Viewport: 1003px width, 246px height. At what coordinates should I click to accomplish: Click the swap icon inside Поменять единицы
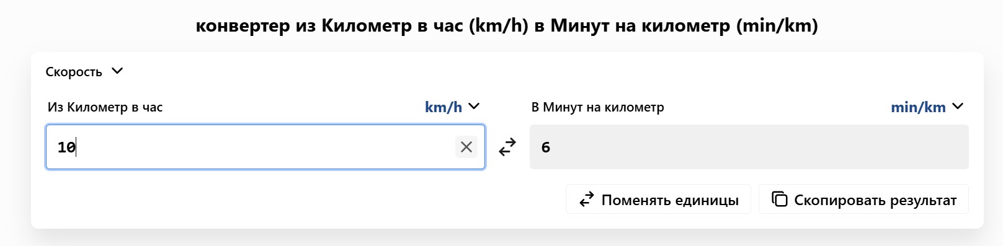[x=586, y=200]
